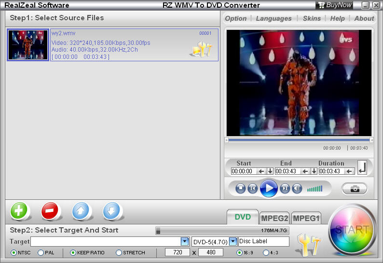Click the width field showing 720
Viewport: 383px width, 263px height.
pyautogui.click(x=178, y=252)
